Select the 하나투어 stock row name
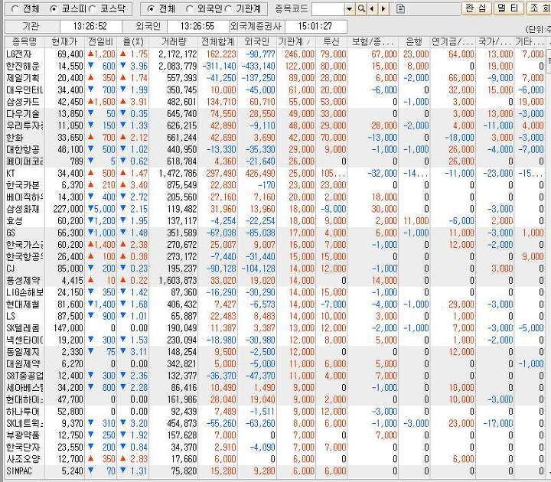The height and width of the screenshot is (482, 551). click(24, 412)
